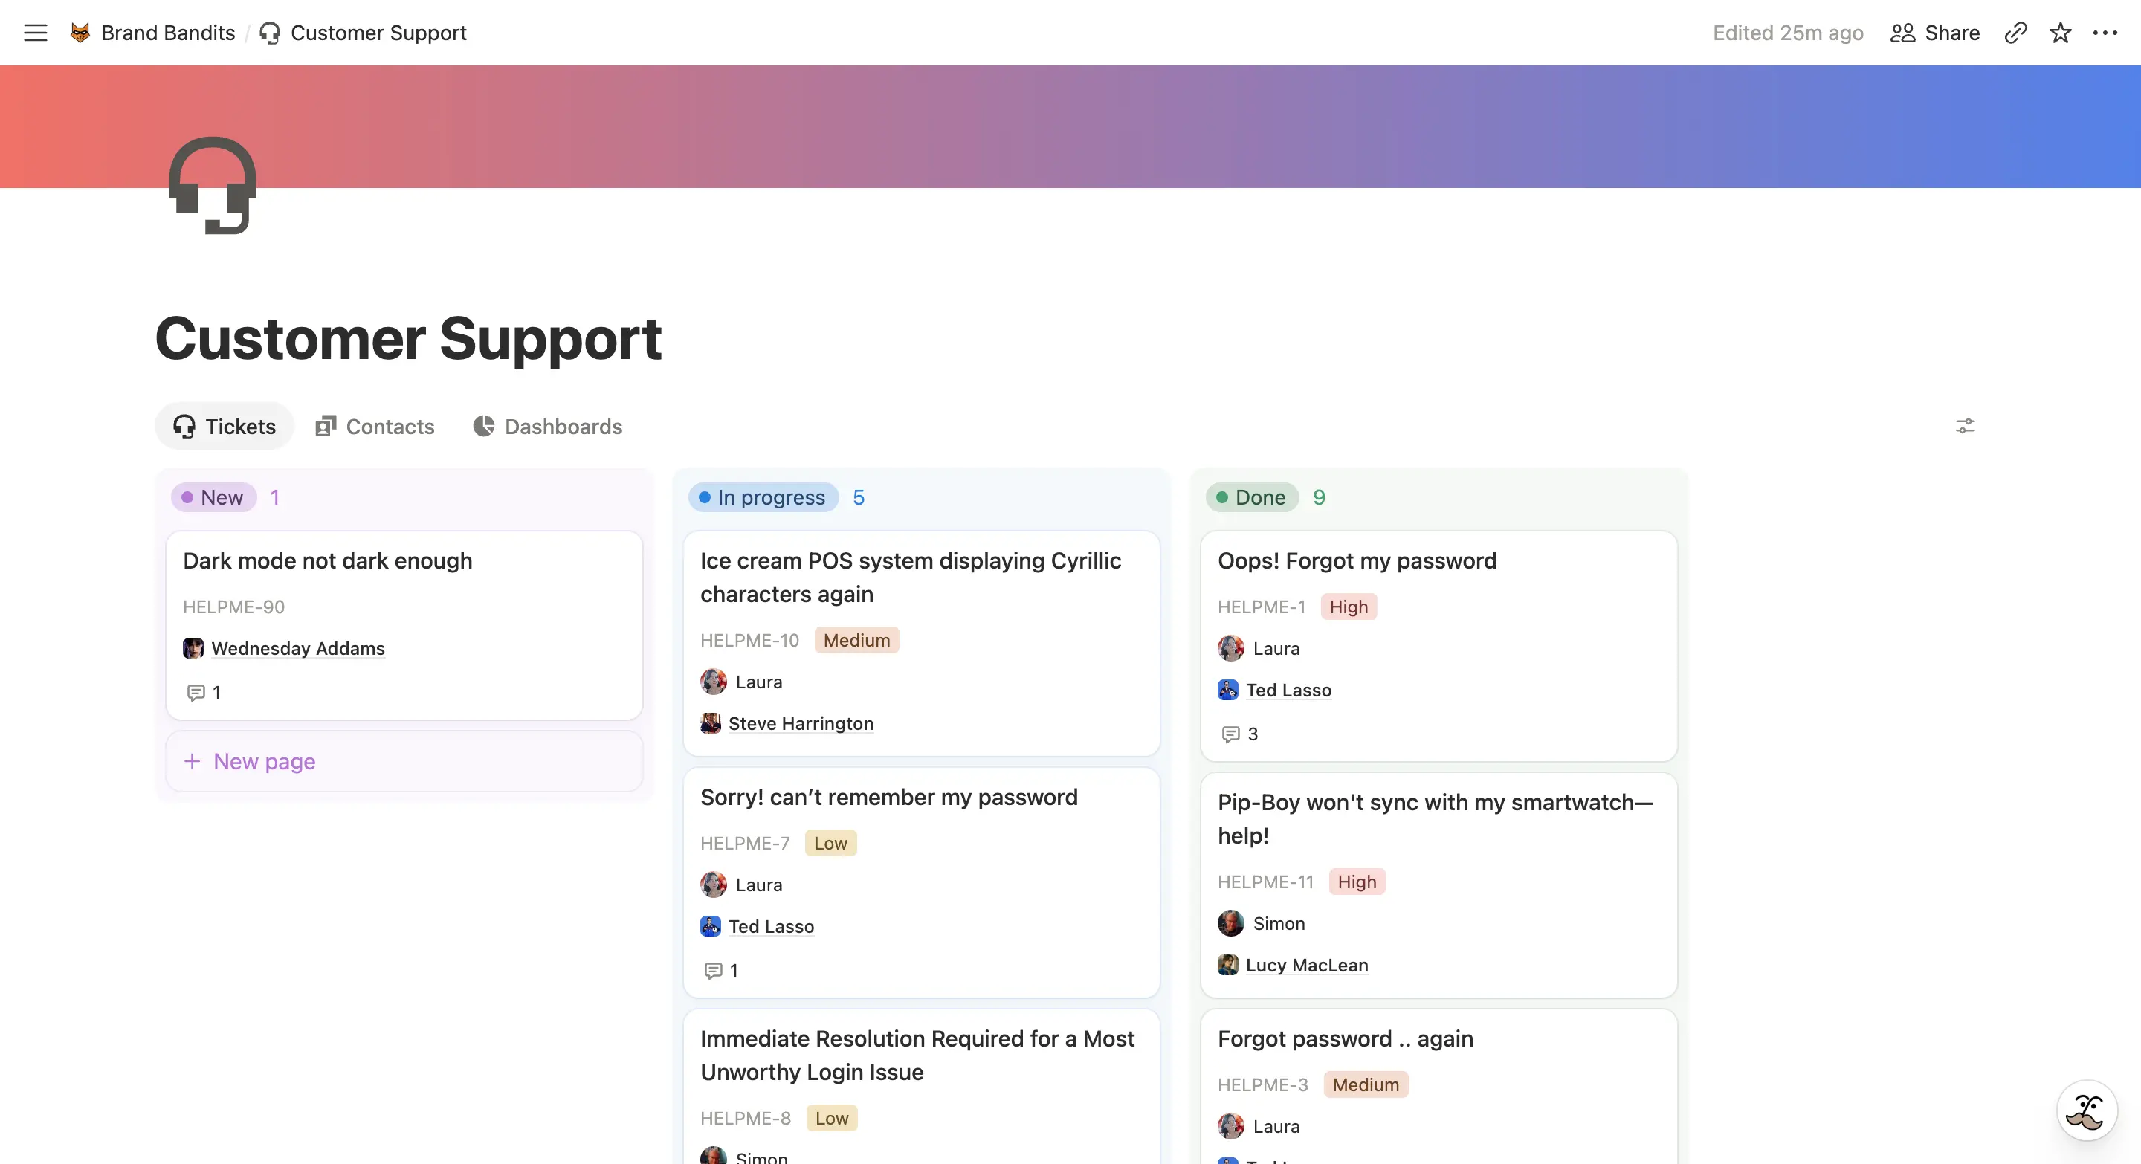Click High priority tag on HELPME-1

pos(1348,607)
